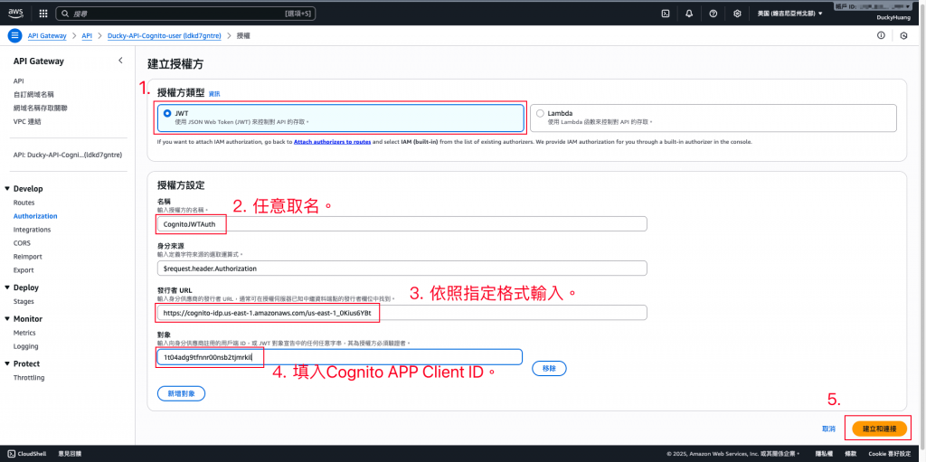Open Stages in sidebar
926x462 pixels.
[x=24, y=301]
